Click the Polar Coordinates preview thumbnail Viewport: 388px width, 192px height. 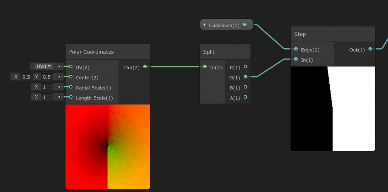(x=108, y=147)
